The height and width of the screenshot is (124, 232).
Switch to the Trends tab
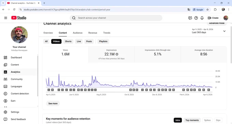107,33
